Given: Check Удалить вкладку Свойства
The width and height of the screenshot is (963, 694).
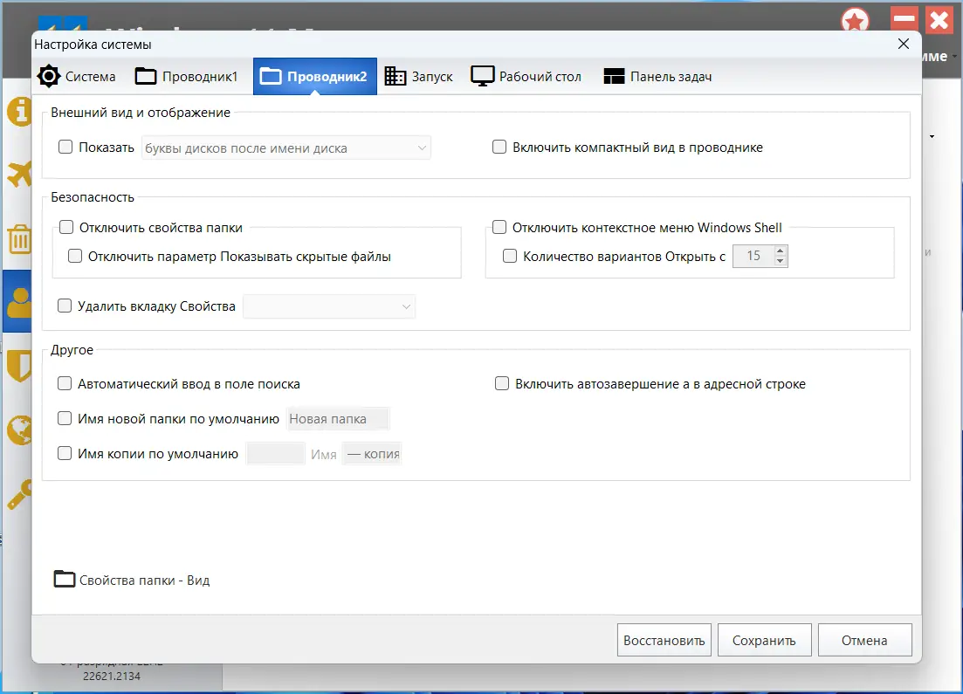Looking at the screenshot, I should [65, 306].
